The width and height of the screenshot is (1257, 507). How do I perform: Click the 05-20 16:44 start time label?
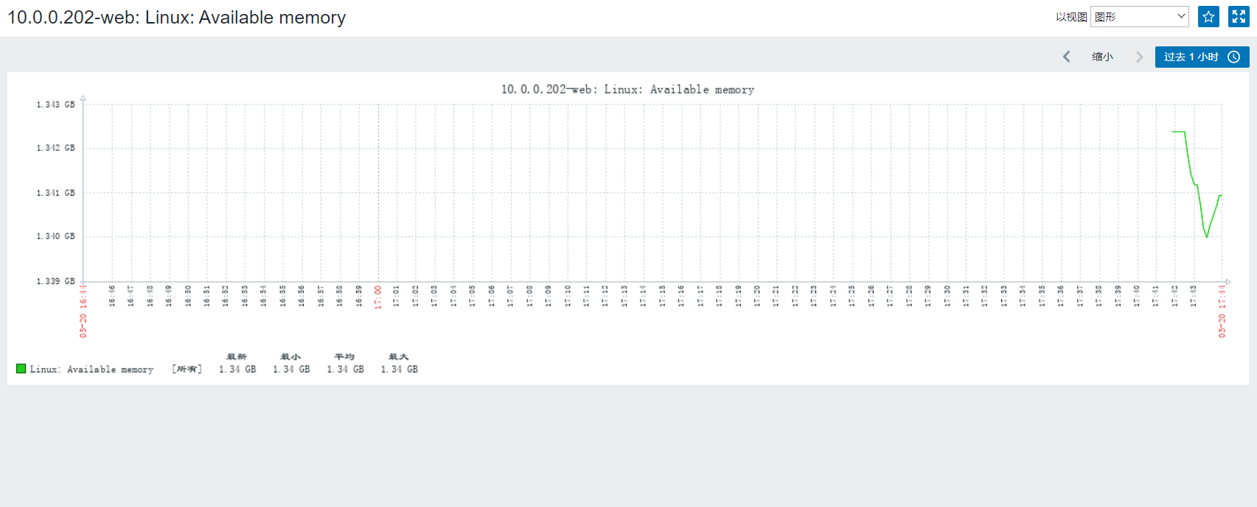(83, 311)
